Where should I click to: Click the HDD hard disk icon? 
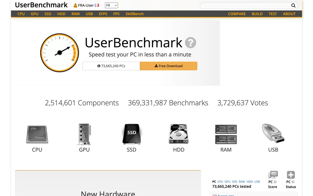pyautogui.click(x=179, y=134)
